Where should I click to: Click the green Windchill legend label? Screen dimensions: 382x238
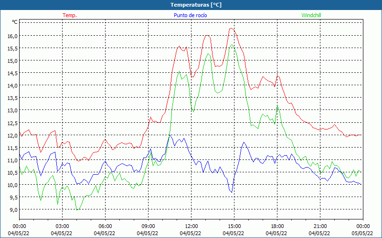[x=311, y=15]
